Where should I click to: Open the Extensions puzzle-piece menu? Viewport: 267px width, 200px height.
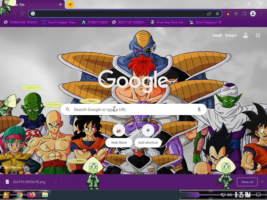pyautogui.click(x=236, y=14)
